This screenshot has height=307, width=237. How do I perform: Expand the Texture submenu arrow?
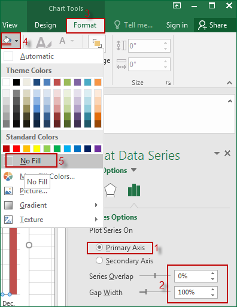[x=96, y=220]
